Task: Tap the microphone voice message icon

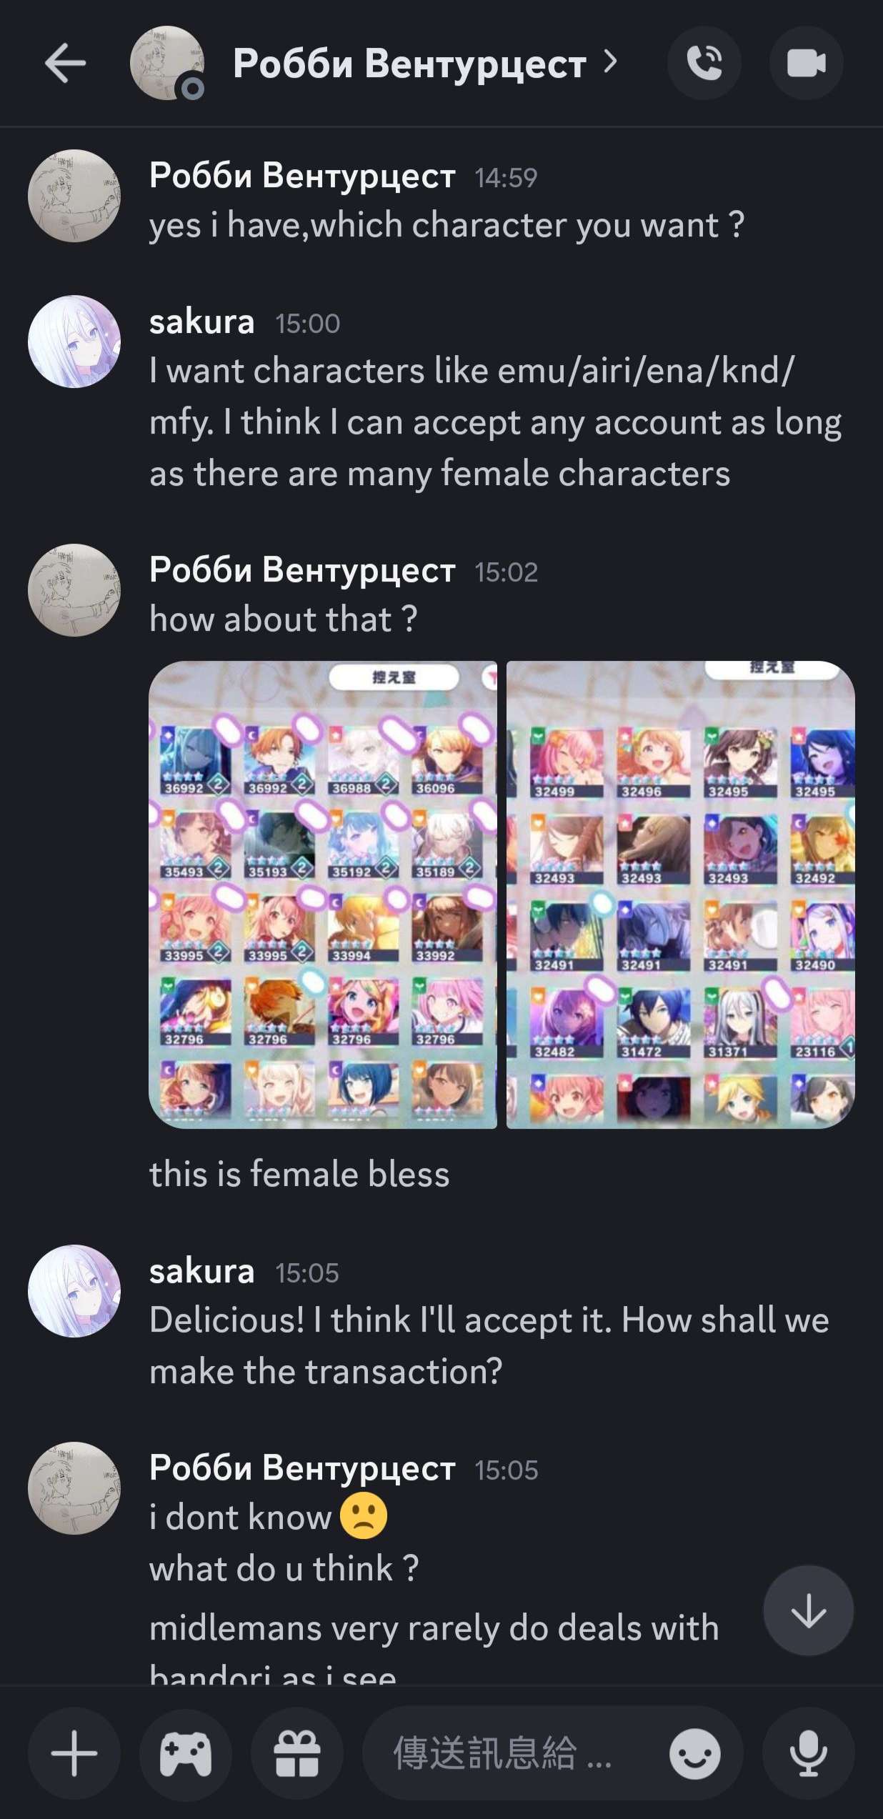Action: click(808, 1753)
